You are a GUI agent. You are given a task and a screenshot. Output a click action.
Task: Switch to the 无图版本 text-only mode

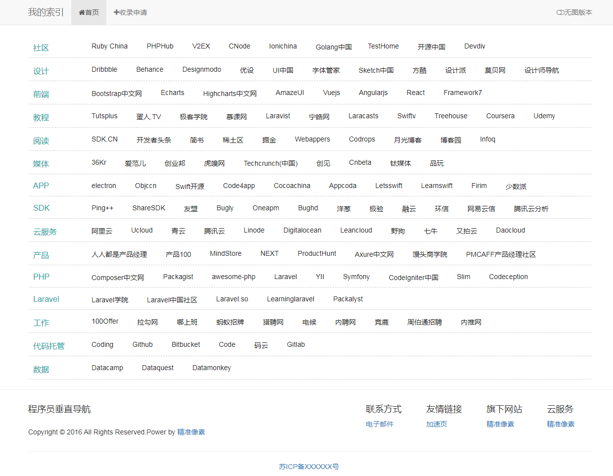(577, 12)
